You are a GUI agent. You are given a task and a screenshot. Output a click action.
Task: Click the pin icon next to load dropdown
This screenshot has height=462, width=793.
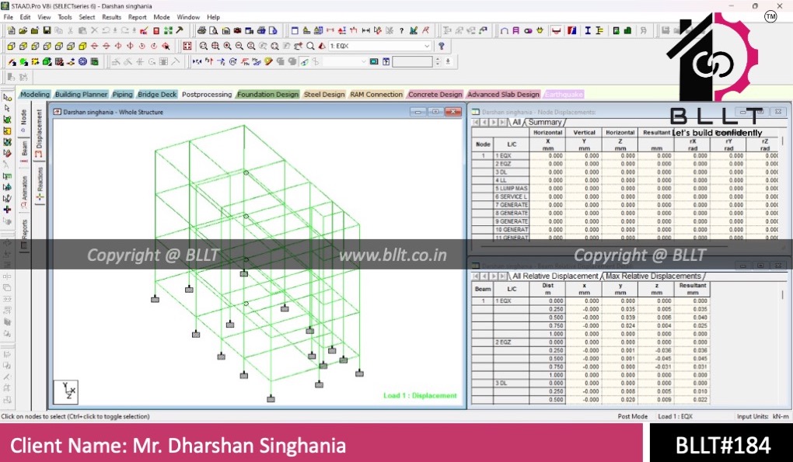(x=442, y=46)
